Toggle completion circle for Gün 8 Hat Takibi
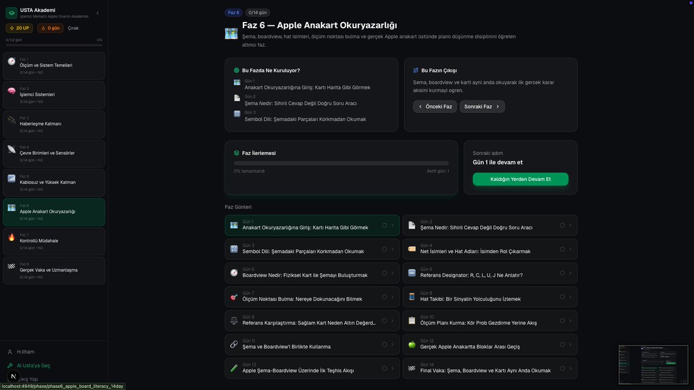694x390 pixels. point(562,297)
